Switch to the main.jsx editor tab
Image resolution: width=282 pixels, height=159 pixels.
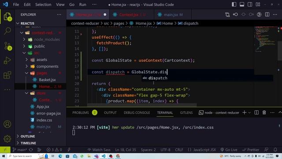coord(173,15)
